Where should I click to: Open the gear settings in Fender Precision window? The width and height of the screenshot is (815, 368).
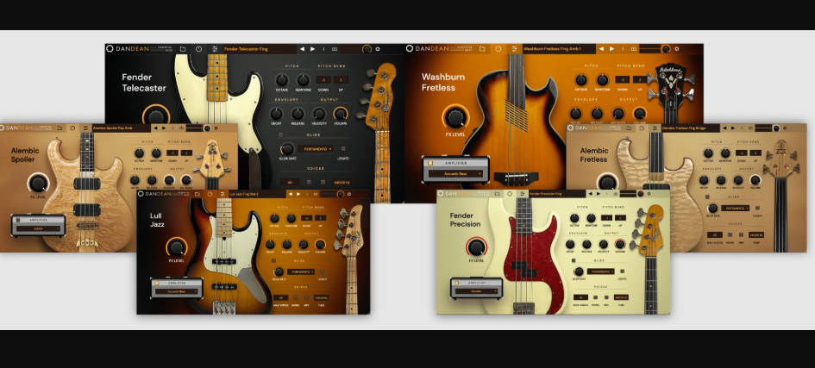649,194
